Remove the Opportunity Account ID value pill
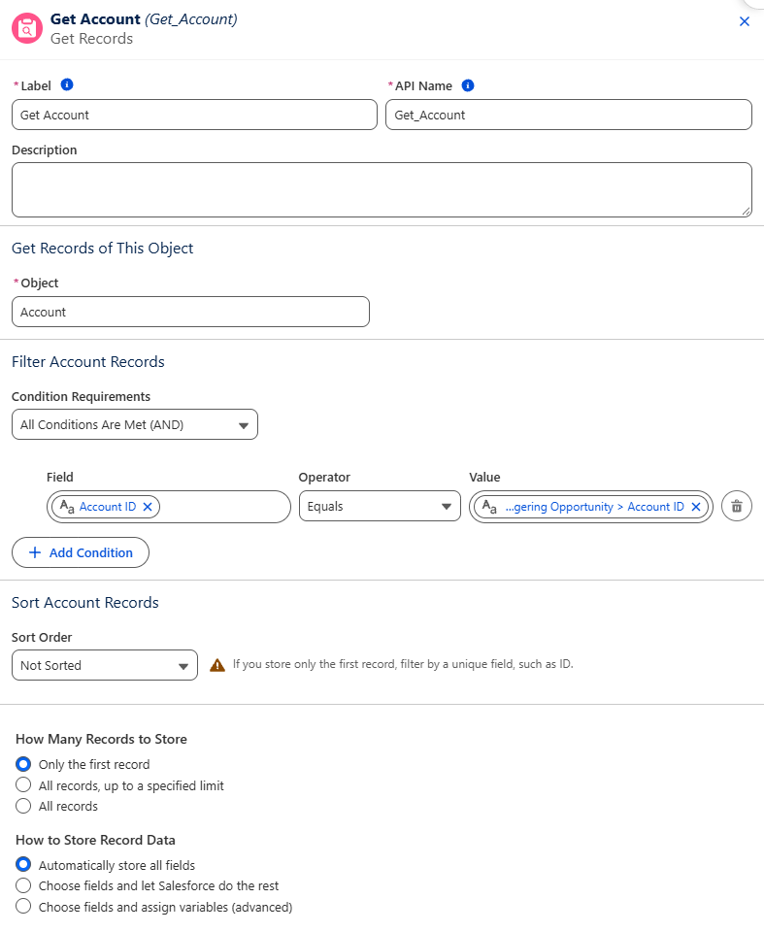Image resolution: width=764 pixels, height=932 pixels. pyautogui.click(x=696, y=507)
